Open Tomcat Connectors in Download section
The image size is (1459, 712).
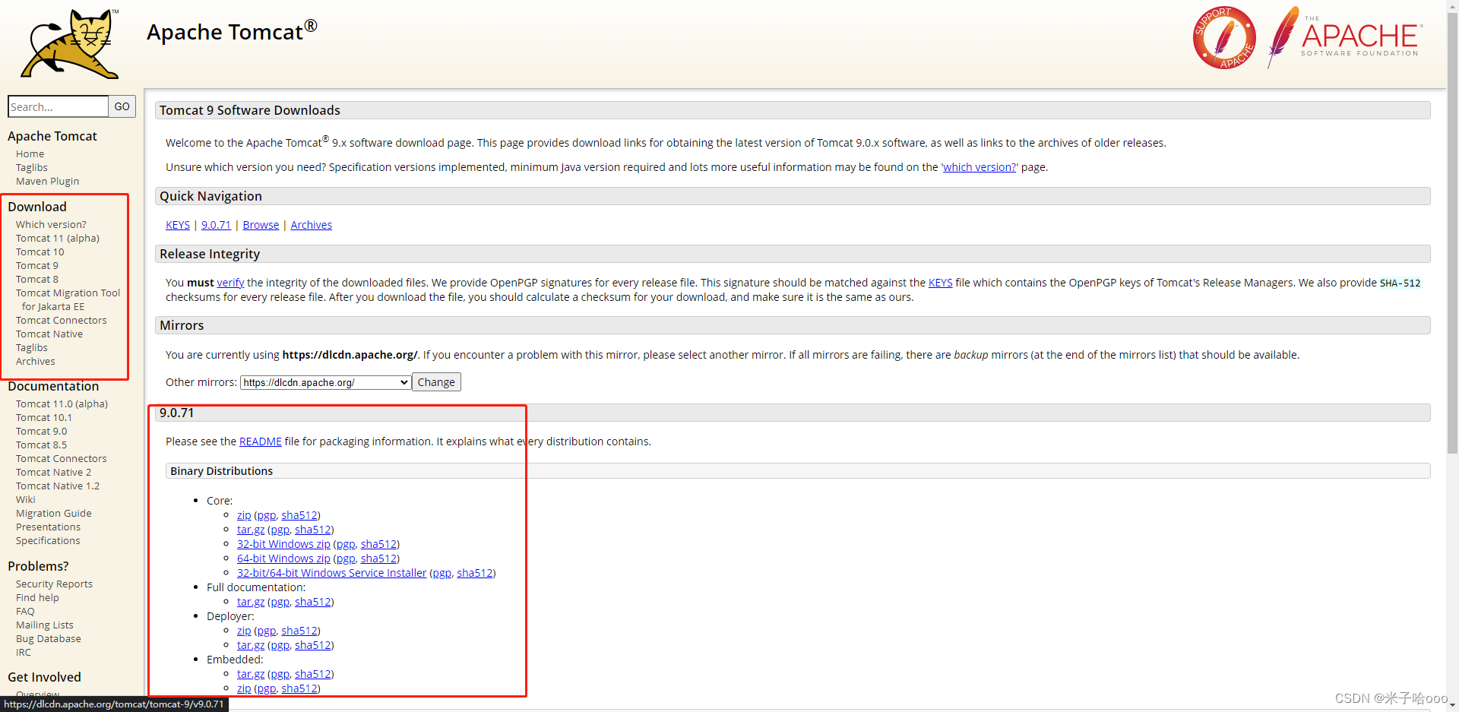pyautogui.click(x=61, y=320)
